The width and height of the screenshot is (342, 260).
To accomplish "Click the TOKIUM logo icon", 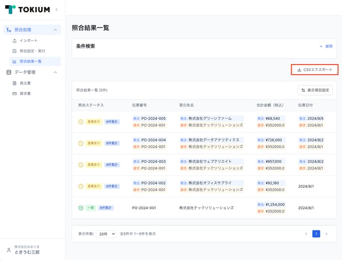I will pyautogui.click(x=10, y=9).
